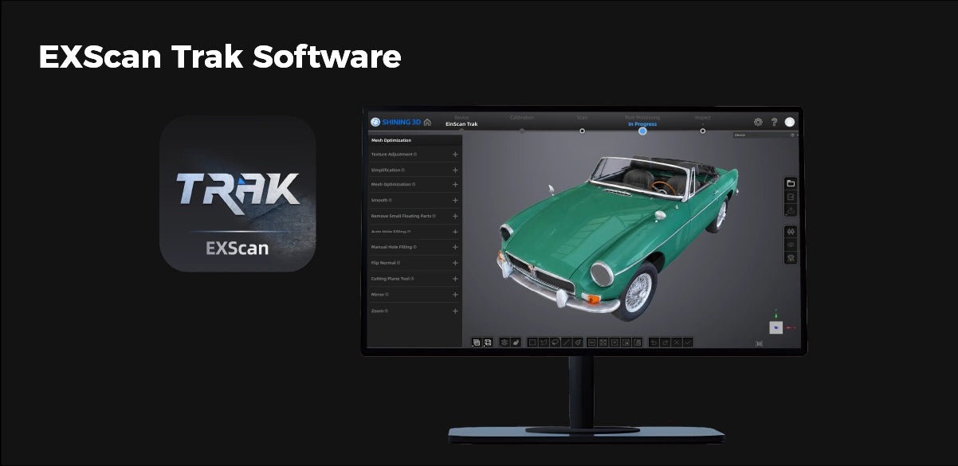The height and width of the screenshot is (466, 958).
Task: Click the Simplification label
Action: [387, 170]
